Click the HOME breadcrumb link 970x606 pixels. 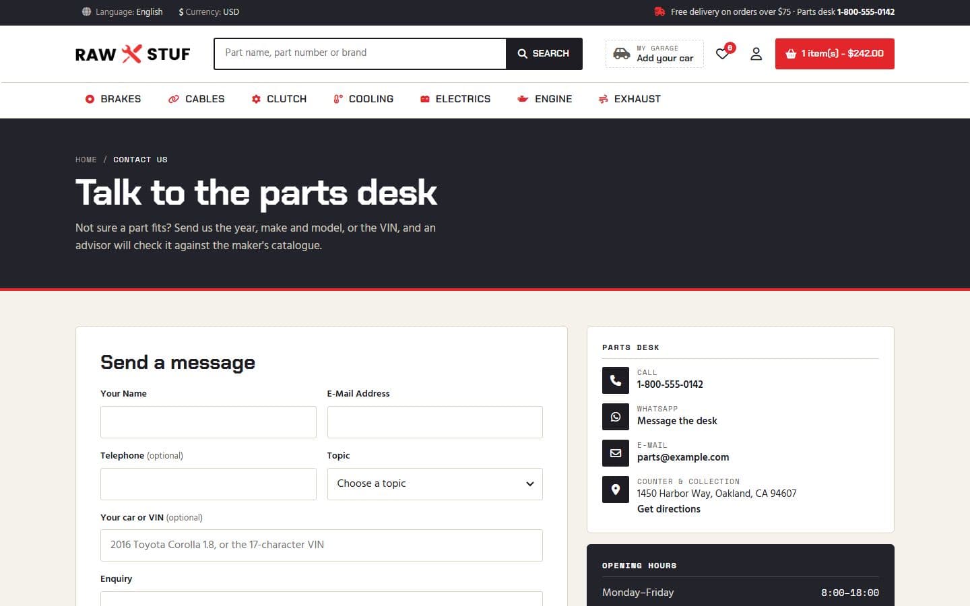pyautogui.click(x=86, y=160)
